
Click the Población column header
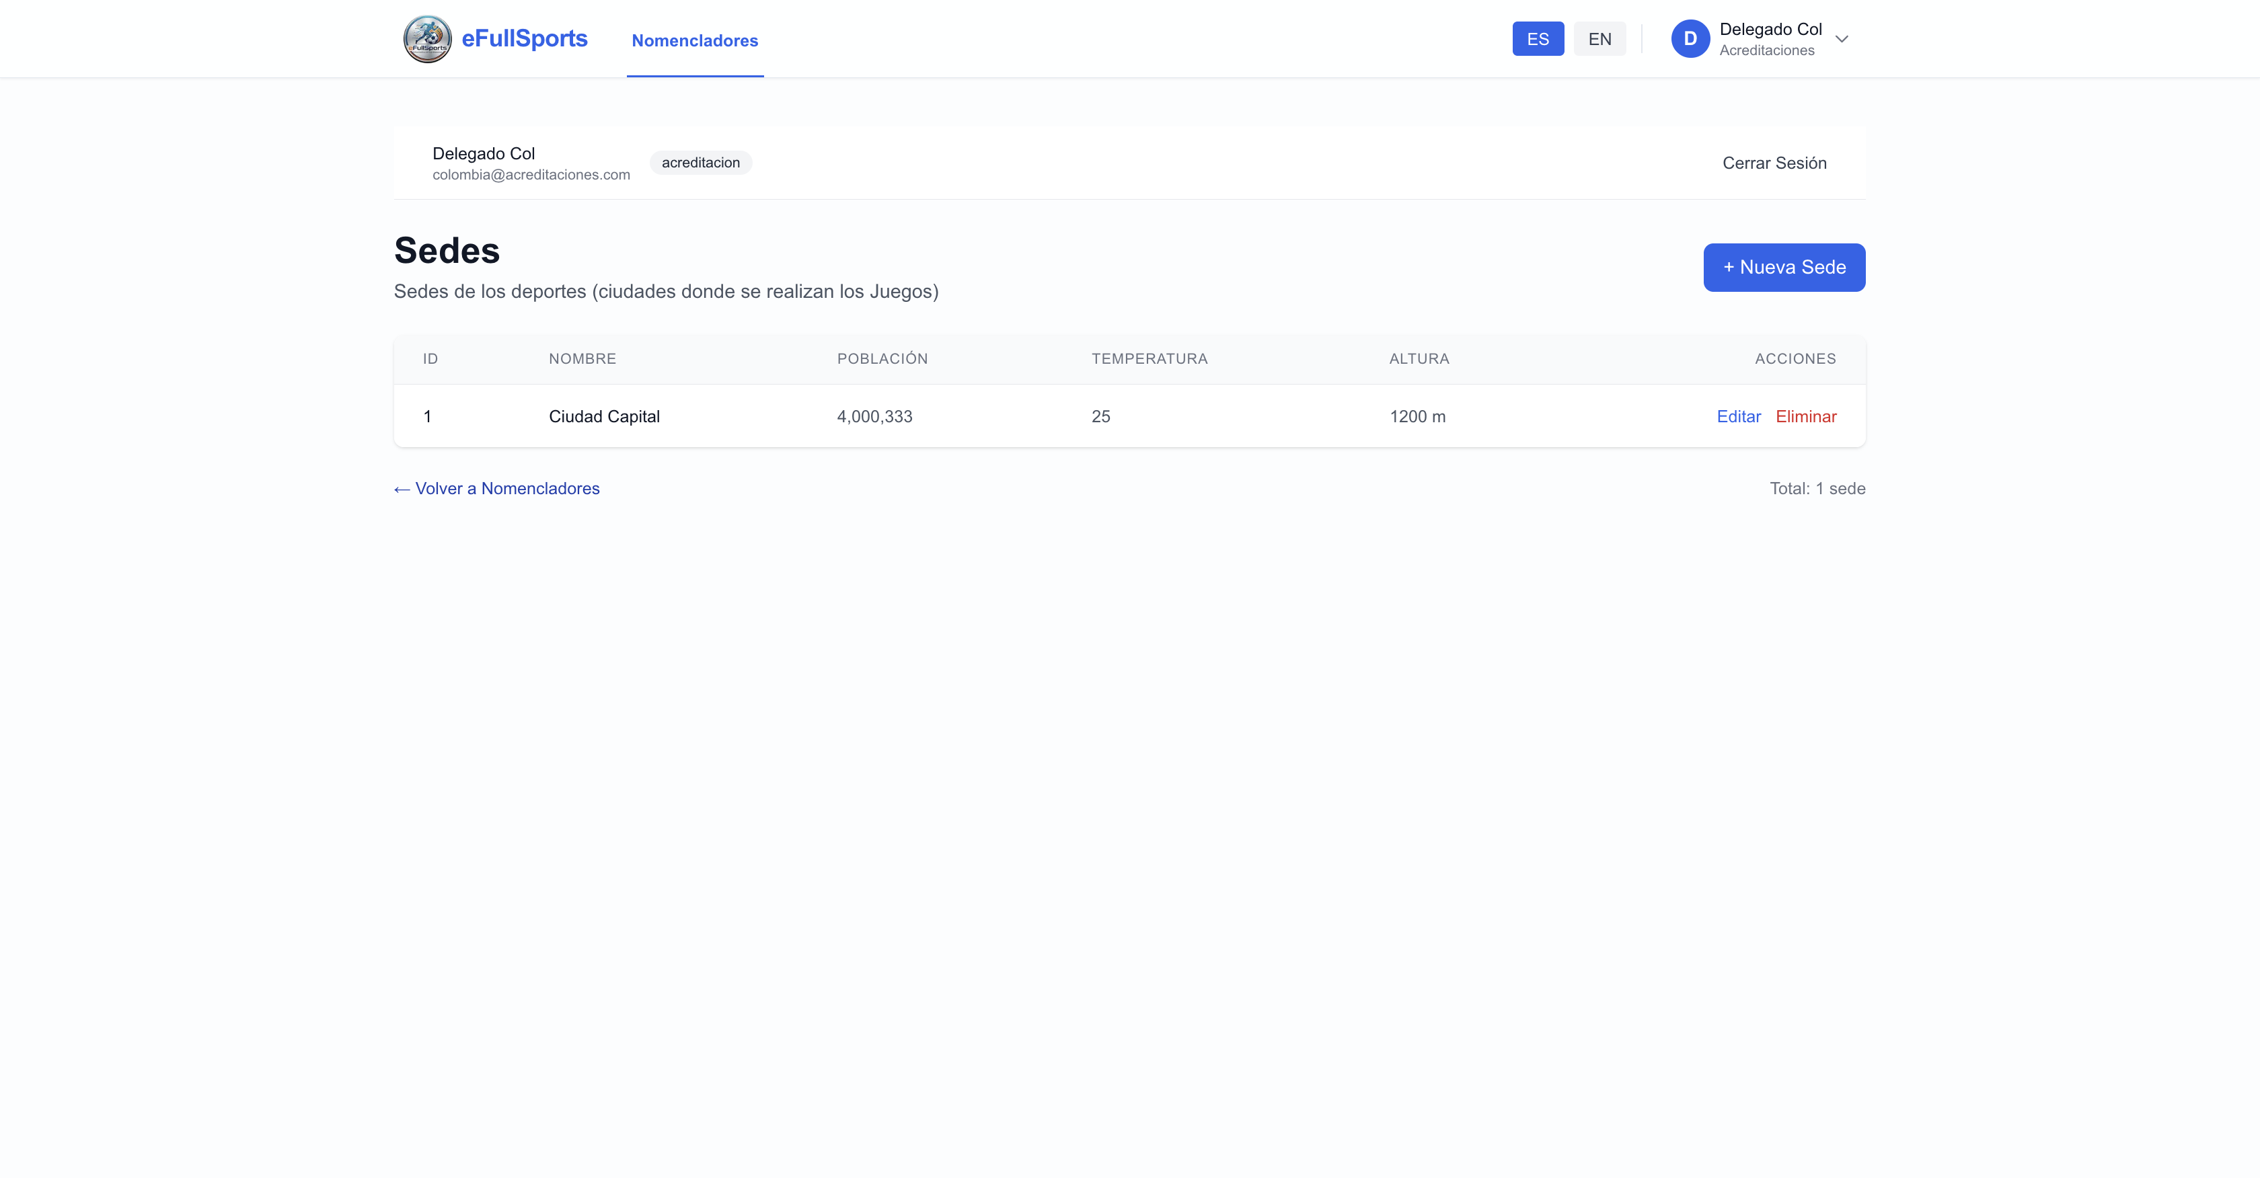(882, 359)
